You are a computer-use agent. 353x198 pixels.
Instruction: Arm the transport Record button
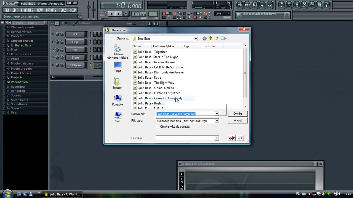tap(126, 14)
